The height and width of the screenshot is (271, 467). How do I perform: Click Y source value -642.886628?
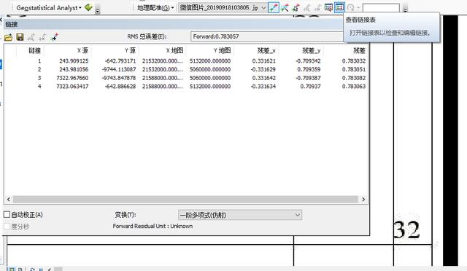click(x=120, y=86)
